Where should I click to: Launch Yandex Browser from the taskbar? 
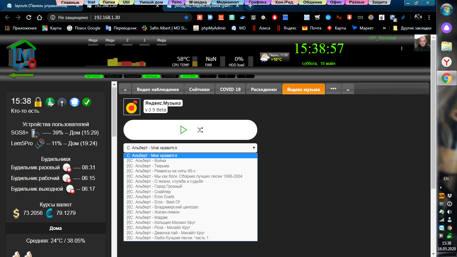tap(446, 62)
